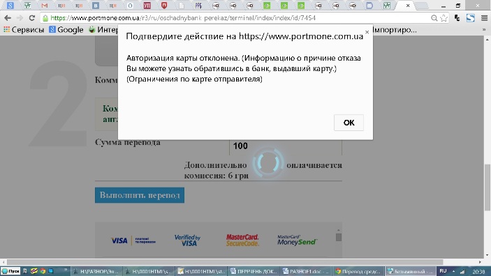This screenshot has width=491, height=276.
Task: Switch to the blue Google search tab
Action: [10, 6]
